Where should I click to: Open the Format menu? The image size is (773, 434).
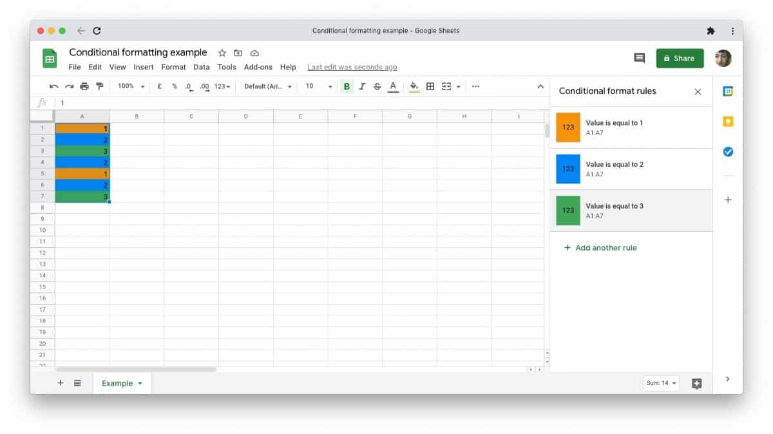click(173, 66)
